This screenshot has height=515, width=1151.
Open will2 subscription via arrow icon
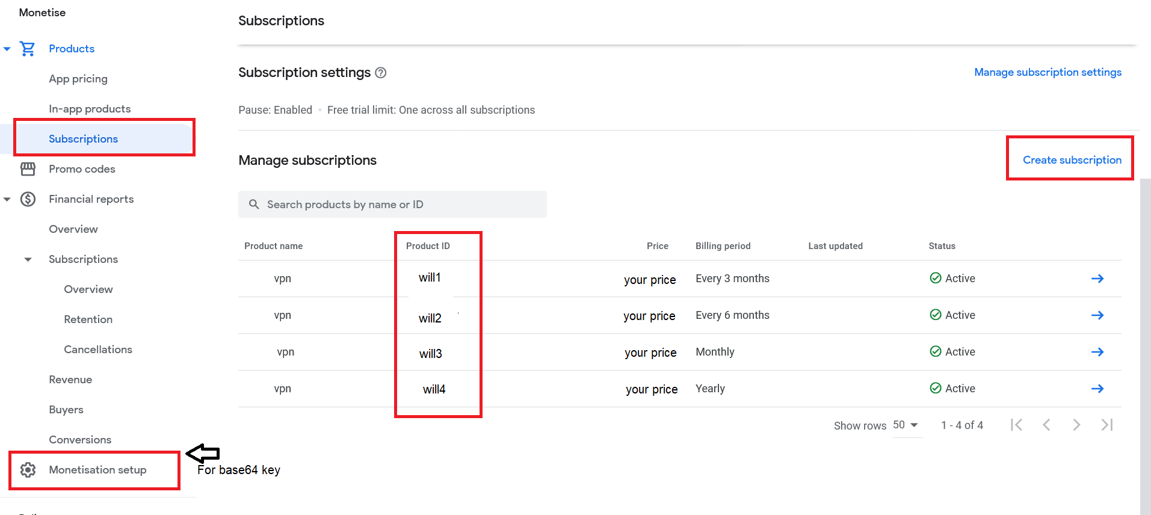point(1097,315)
